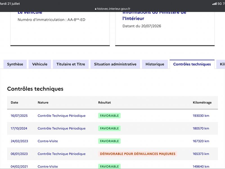The height and width of the screenshot is (169, 225).
Task: Click Contrôle Technique Périodique in the 17/10/2024 row
Action: coord(62,128)
